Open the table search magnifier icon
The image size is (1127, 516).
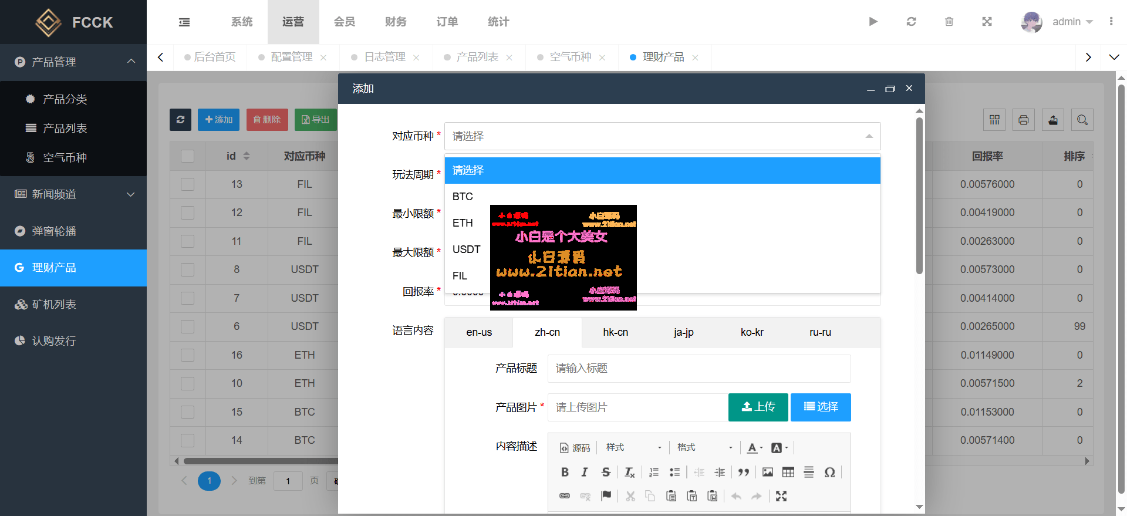(x=1082, y=120)
